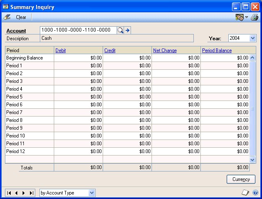Maximize the Summary Inquiry window
262x199 pixels.
tap(246, 7)
